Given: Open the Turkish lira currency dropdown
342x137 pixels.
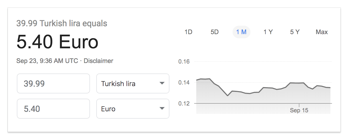Looking at the screenshot, I should pyautogui.click(x=133, y=83).
